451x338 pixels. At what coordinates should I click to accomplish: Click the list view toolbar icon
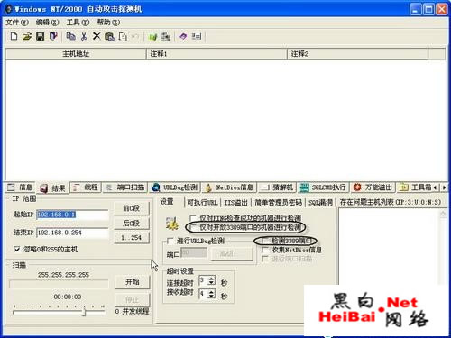(x=197, y=37)
